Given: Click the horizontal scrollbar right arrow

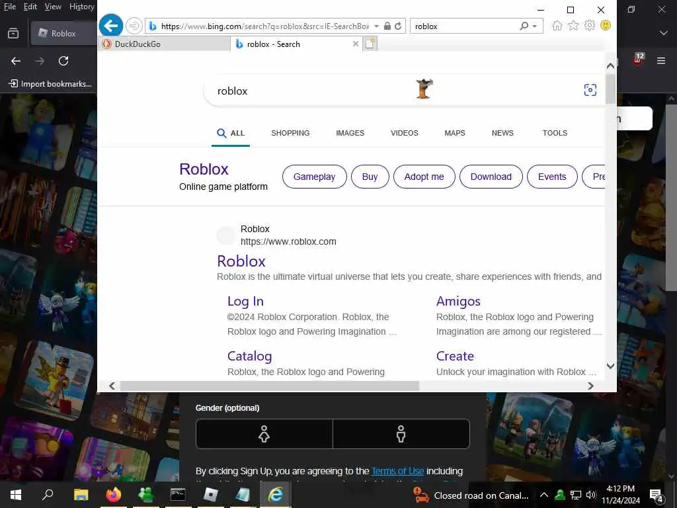Looking at the screenshot, I should pos(590,386).
